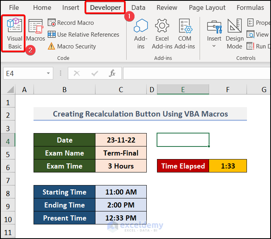Click the 'Present Time' cell

coord(64,218)
